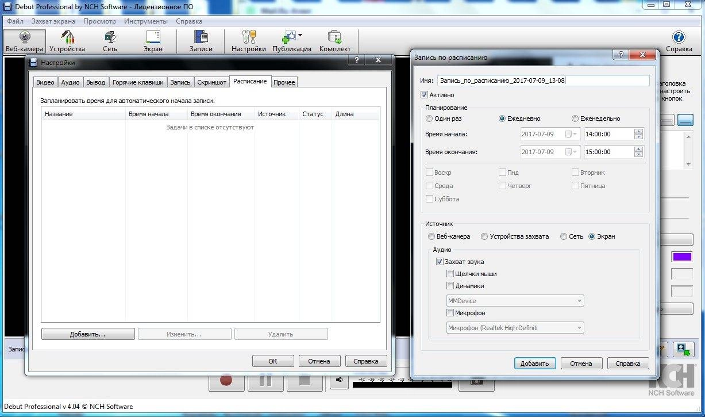Select the Один раз radio option

[x=429, y=118]
